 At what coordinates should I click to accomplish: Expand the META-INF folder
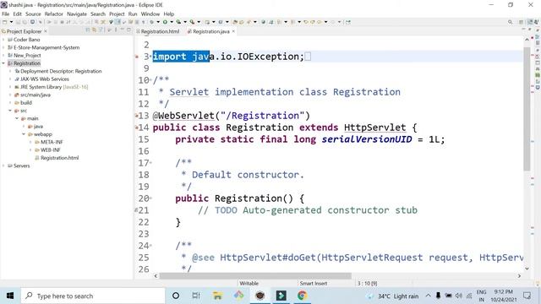pyautogui.click(x=30, y=142)
